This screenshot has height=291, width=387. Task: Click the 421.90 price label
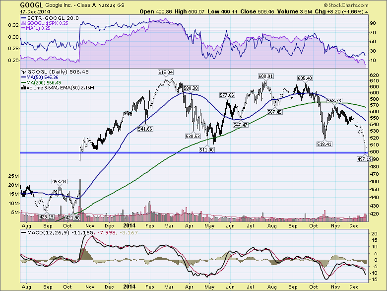point(72,218)
